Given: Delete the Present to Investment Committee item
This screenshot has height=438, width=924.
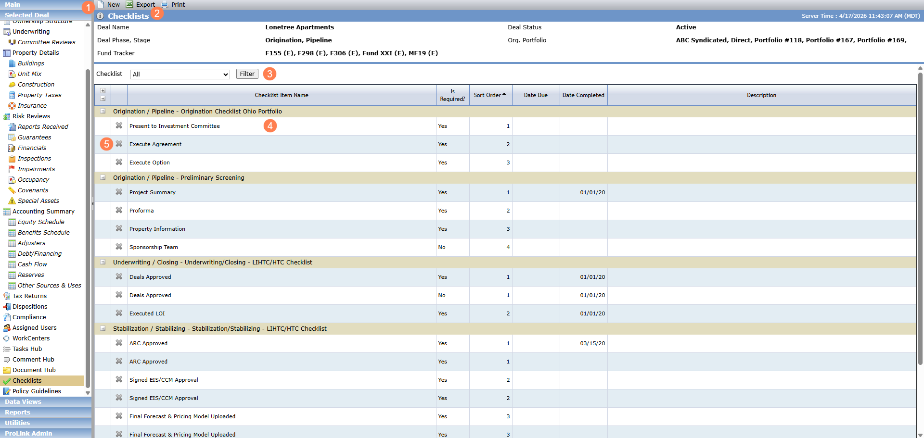Looking at the screenshot, I should pos(119,125).
